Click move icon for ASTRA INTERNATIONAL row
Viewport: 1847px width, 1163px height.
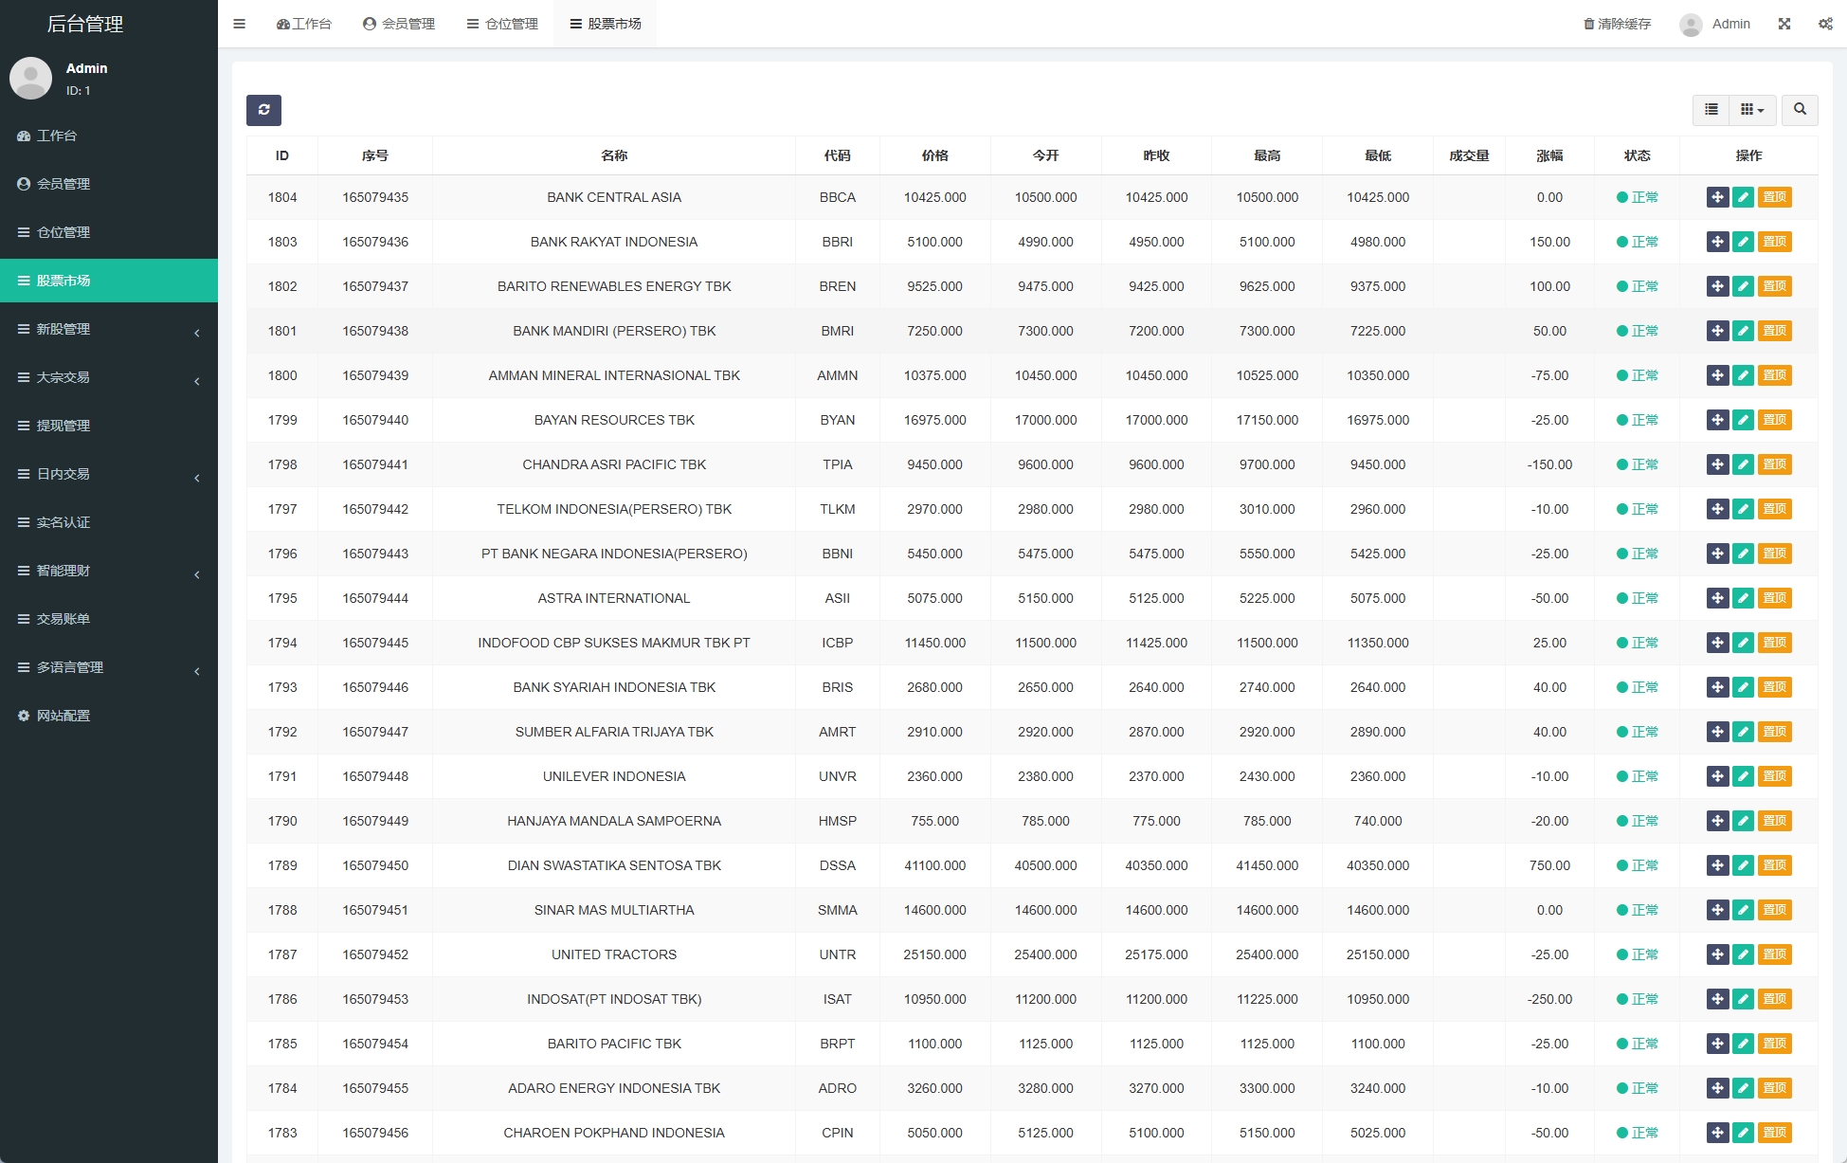tap(1717, 598)
